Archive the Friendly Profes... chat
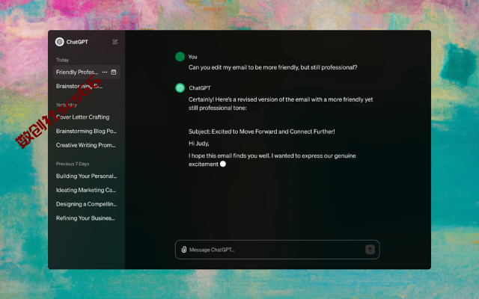This screenshot has width=479, height=299. (114, 73)
